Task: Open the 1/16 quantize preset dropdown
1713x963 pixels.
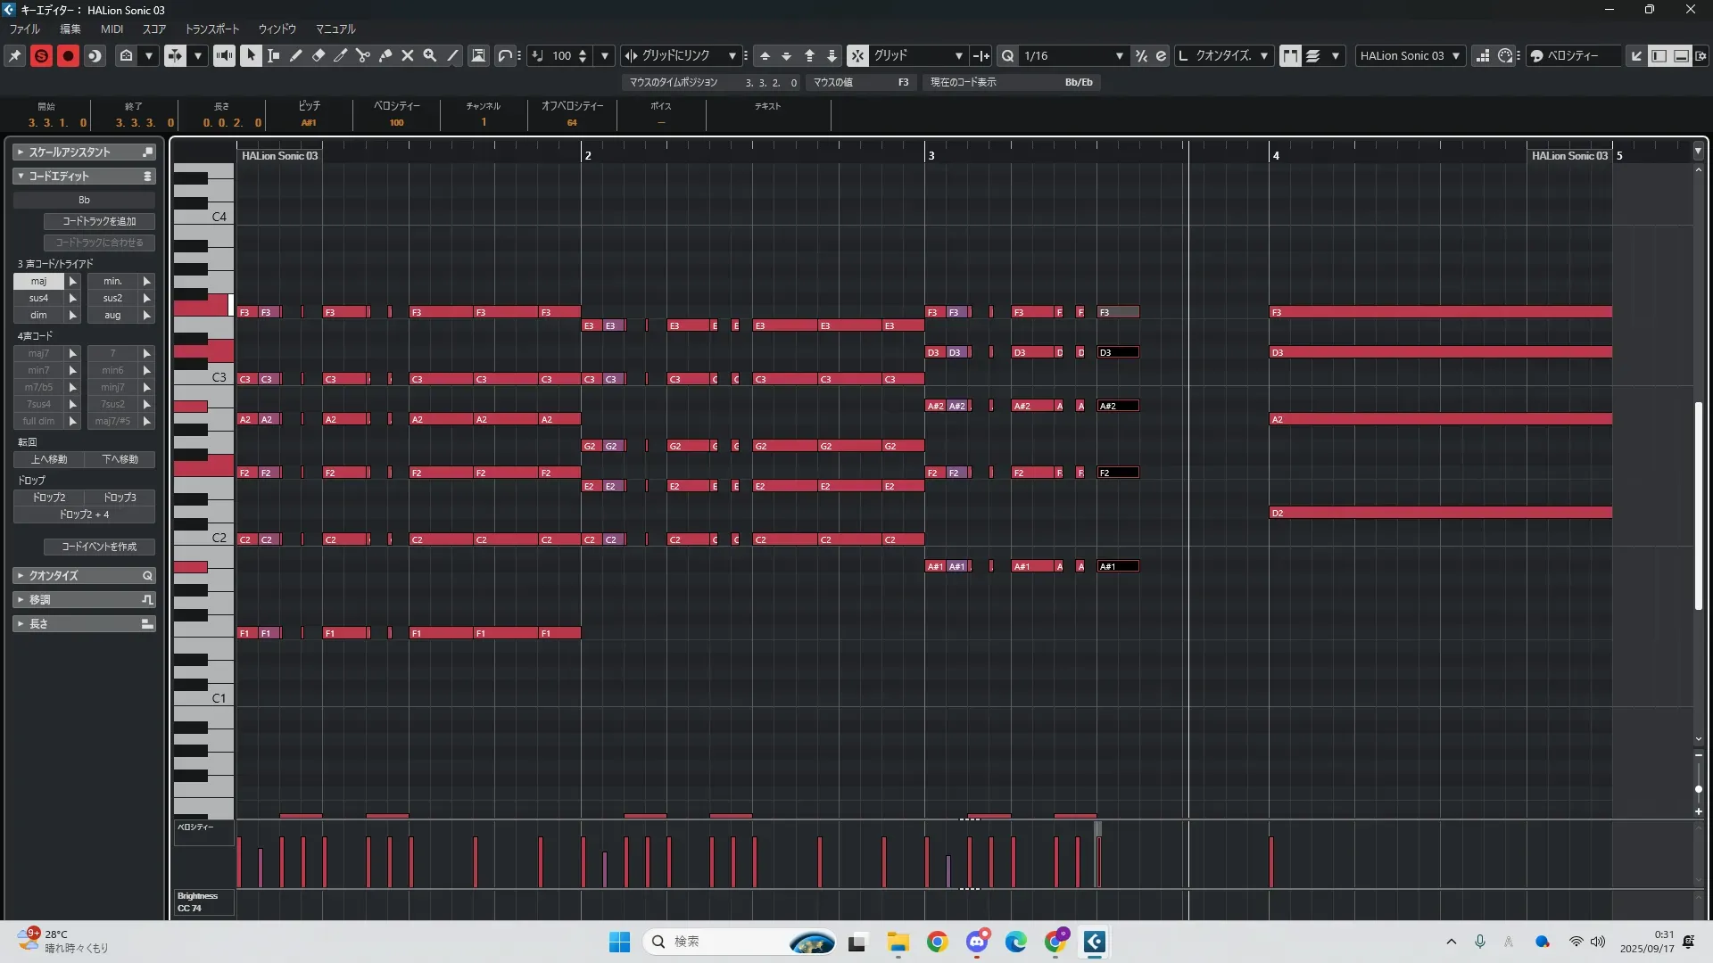Action: coord(1119,55)
